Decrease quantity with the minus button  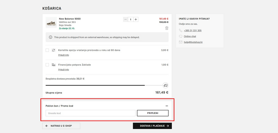(125, 19)
